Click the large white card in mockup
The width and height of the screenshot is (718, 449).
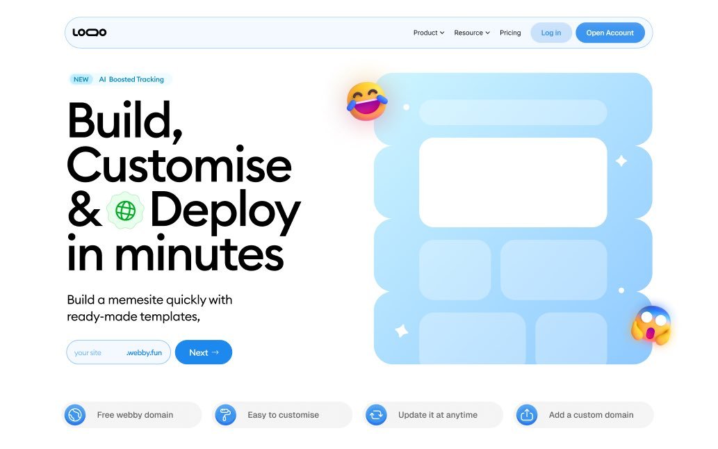(513, 182)
